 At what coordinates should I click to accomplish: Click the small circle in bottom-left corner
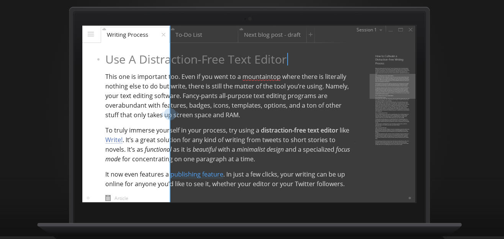click(x=88, y=198)
